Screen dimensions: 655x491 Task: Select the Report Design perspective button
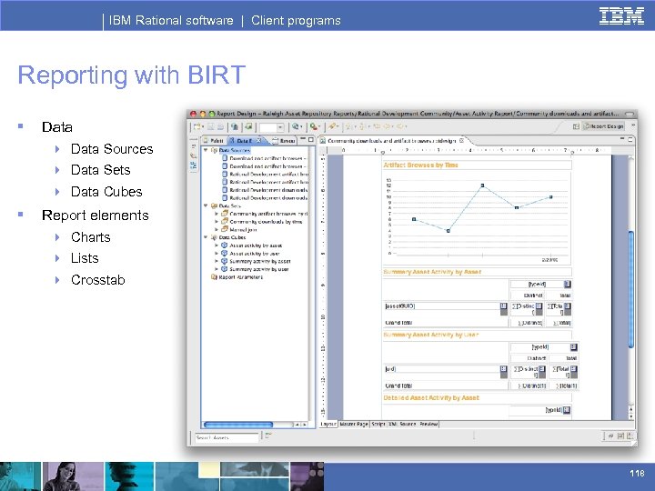(x=604, y=126)
